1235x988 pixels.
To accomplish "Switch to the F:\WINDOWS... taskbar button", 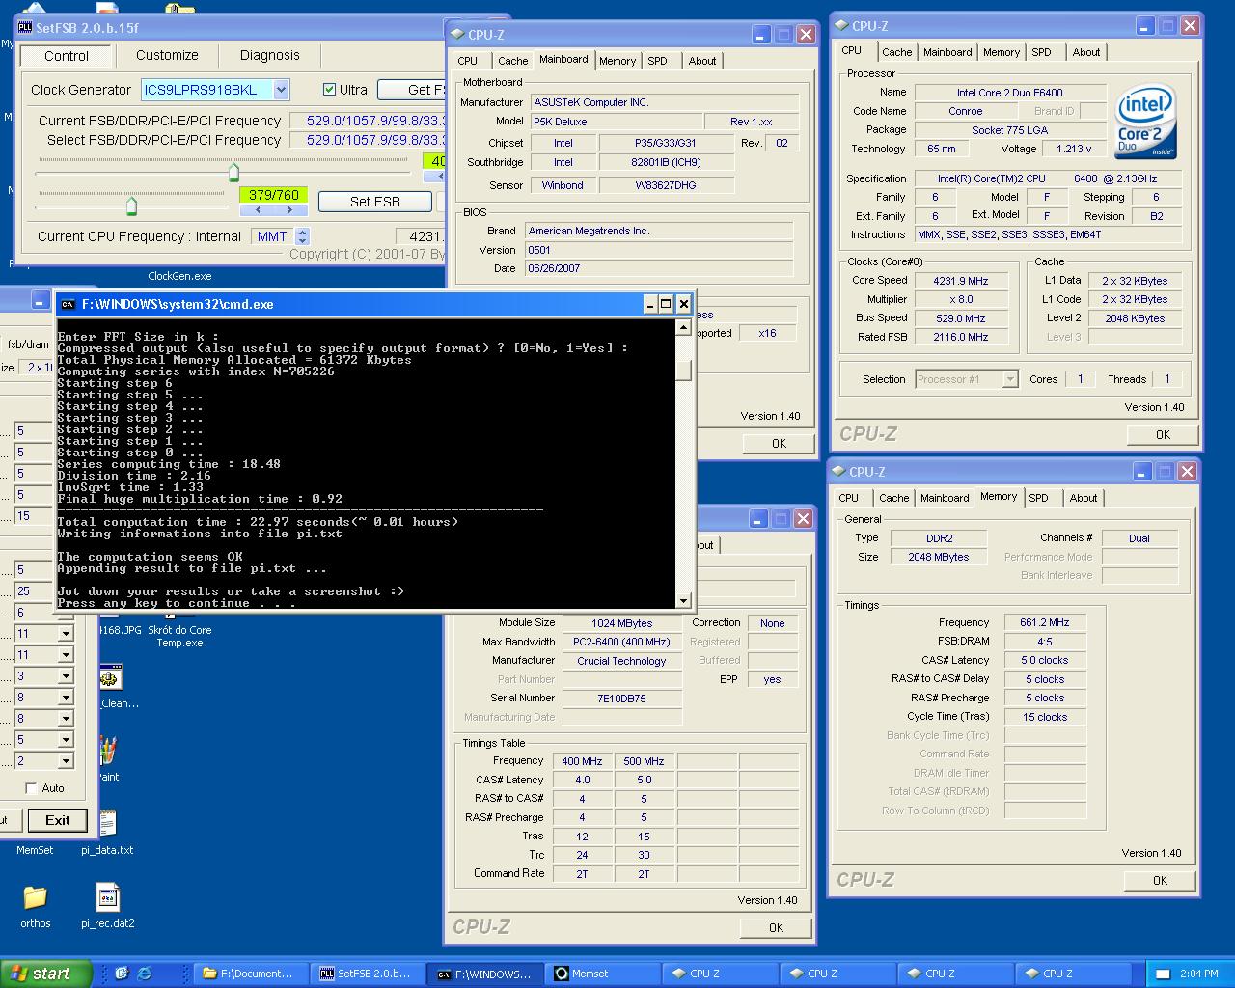I will pos(486,974).
